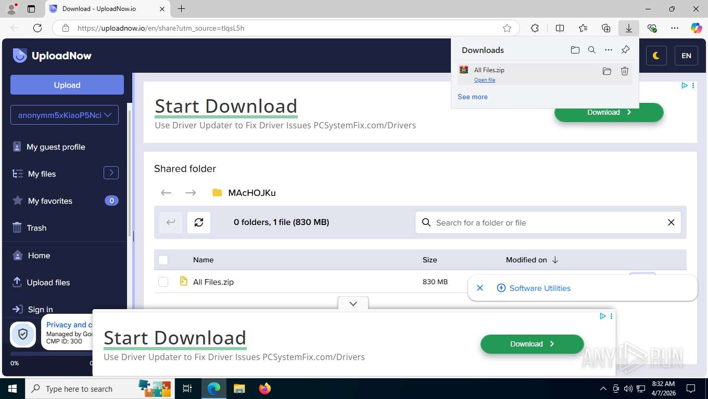Collapse bottom ad with chevron
The width and height of the screenshot is (708, 399).
[353, 303]
